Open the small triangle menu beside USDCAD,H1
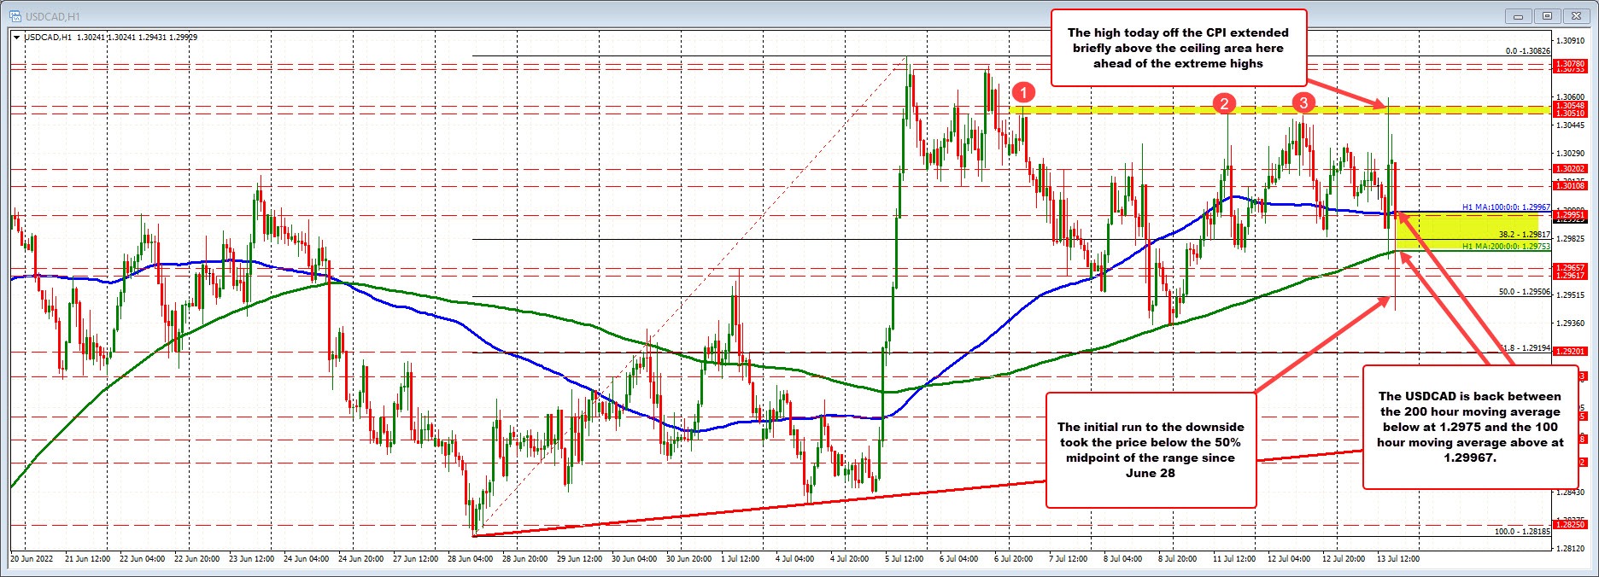 17,38
